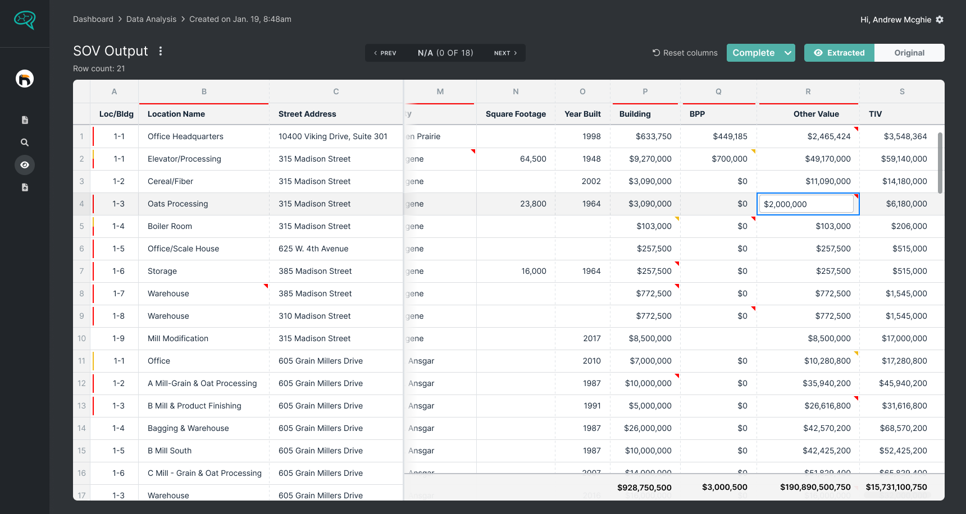Click the Other Value column header
The width and height of the screenshot is (966, 514).
pyautogui.click(x=808, y=114)
